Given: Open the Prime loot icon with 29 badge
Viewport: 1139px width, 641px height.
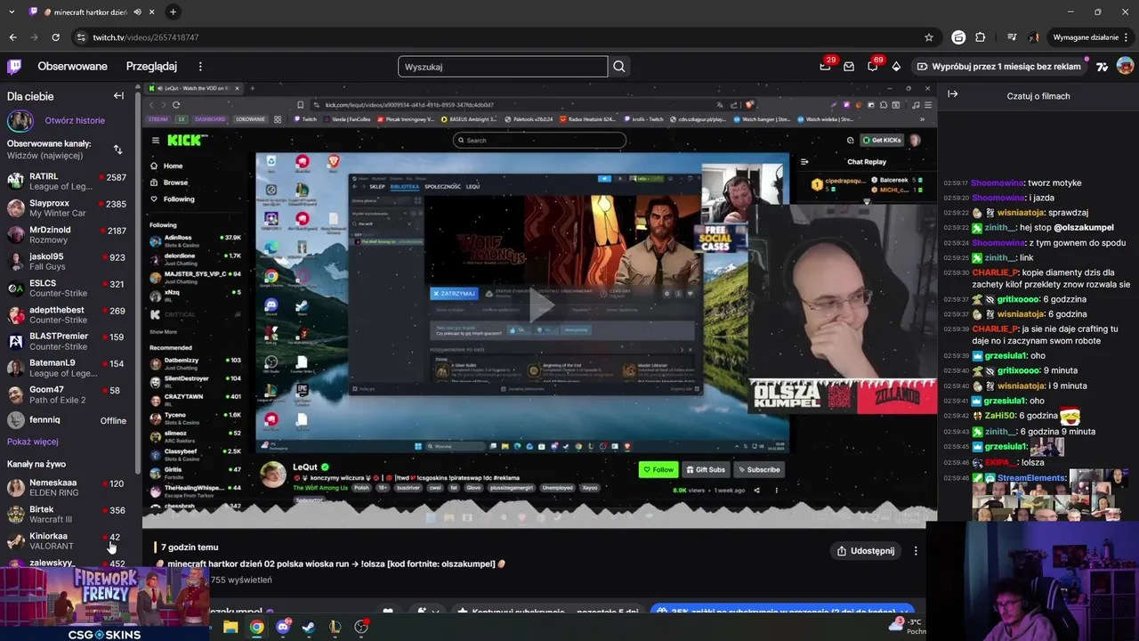Looking at the screenshot, I should (x=826, y=66).
